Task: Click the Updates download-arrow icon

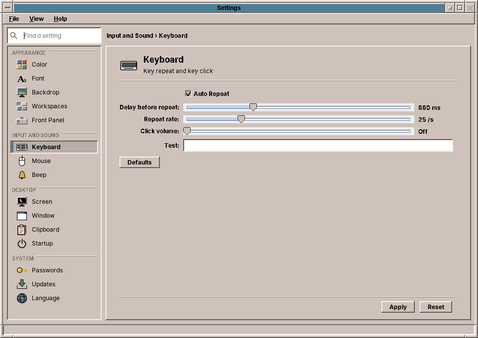Action: pyautogui.click(x=21, y=284)
